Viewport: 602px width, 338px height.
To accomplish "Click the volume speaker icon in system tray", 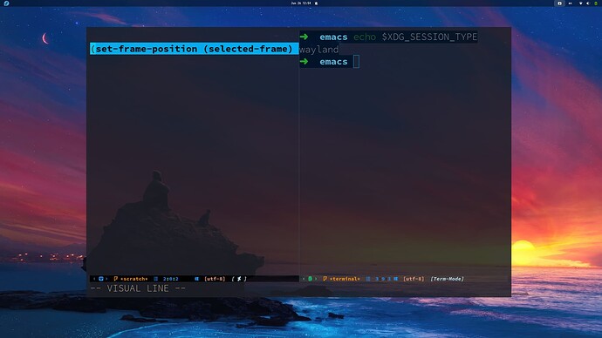I will point(588,3).
